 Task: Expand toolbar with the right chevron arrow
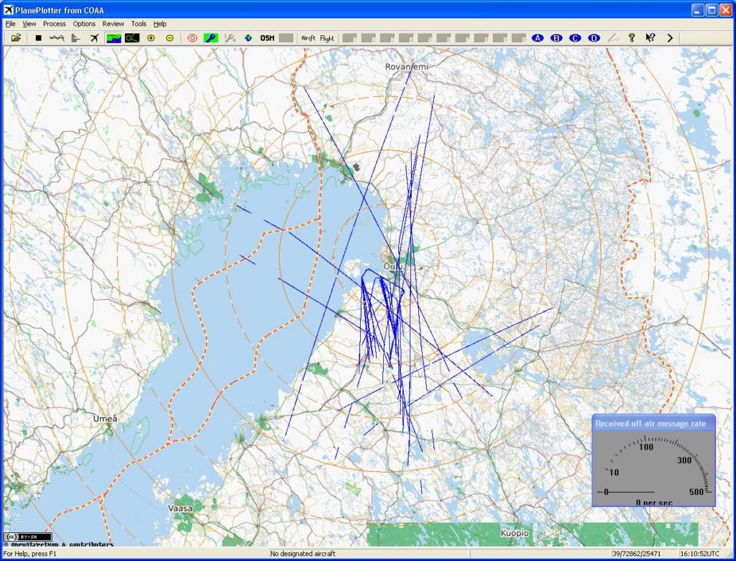[x=670, y=38]
